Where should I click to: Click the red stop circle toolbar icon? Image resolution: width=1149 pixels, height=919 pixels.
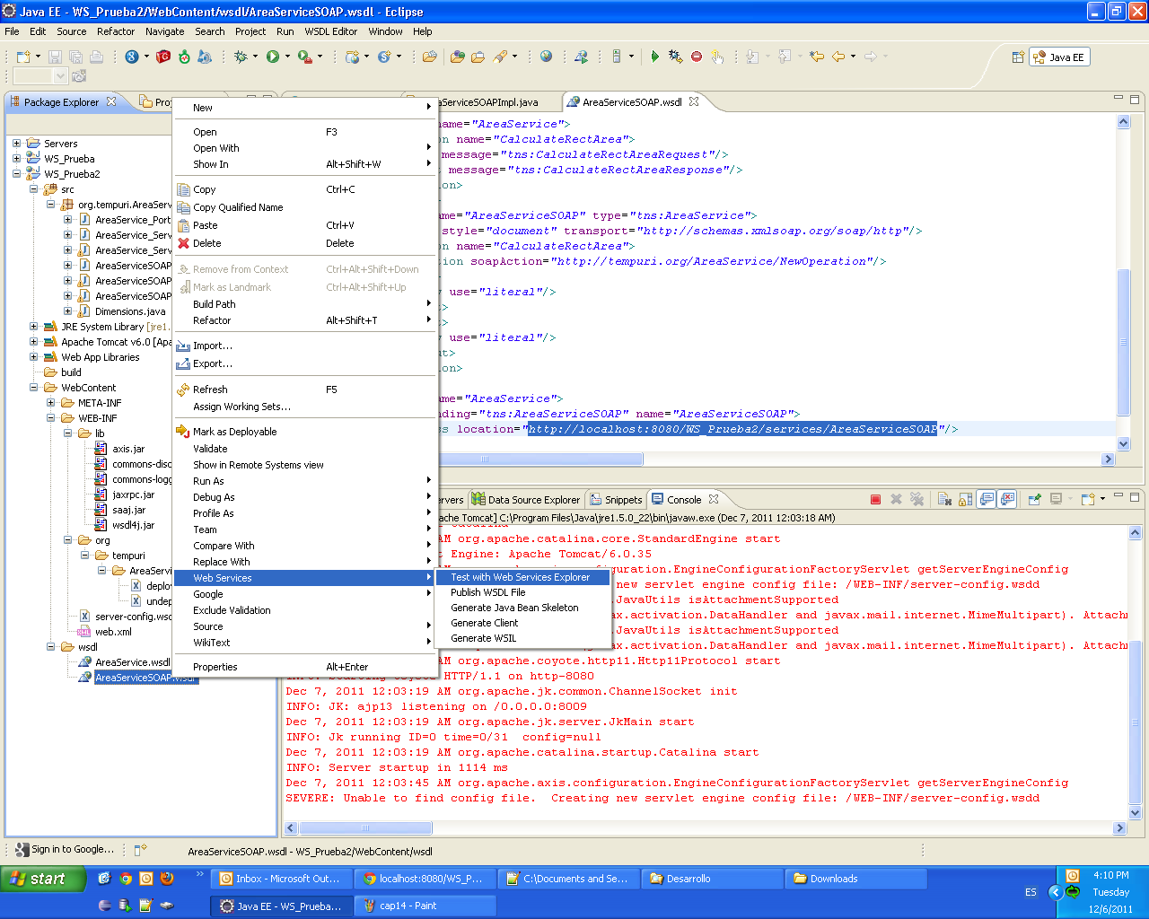pyautogui.click(x=697, y=57)
